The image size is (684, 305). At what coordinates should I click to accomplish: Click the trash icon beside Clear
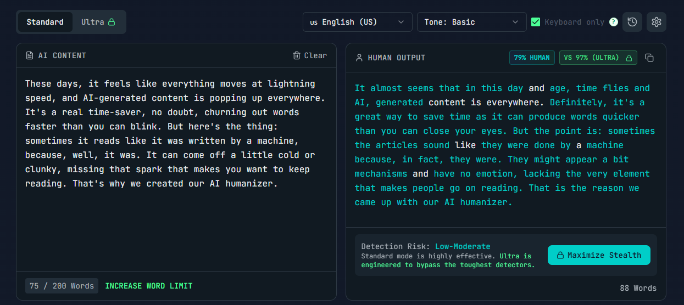[x=297, y=55]
